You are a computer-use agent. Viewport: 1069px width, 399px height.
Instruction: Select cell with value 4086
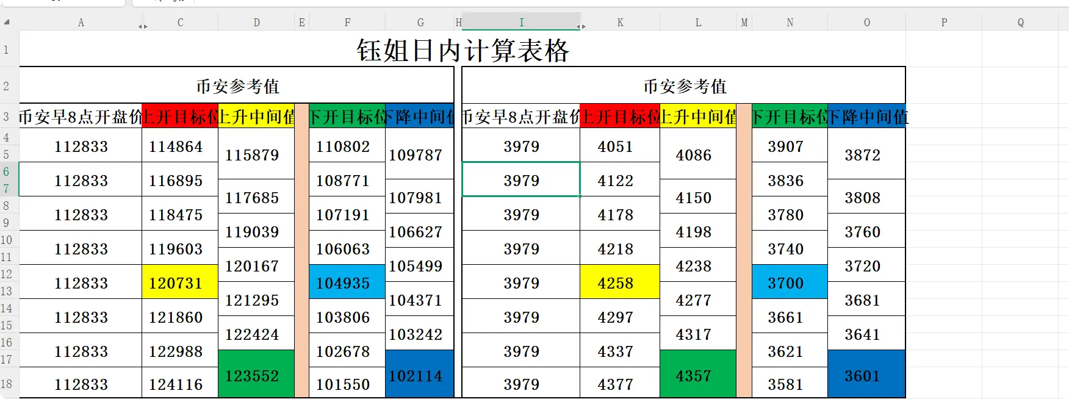pyautogui.click(x=698, y=154)
